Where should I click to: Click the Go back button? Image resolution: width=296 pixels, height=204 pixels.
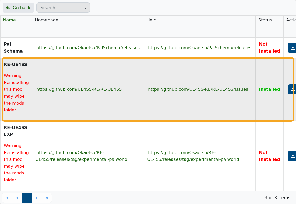tap(18, 8)
